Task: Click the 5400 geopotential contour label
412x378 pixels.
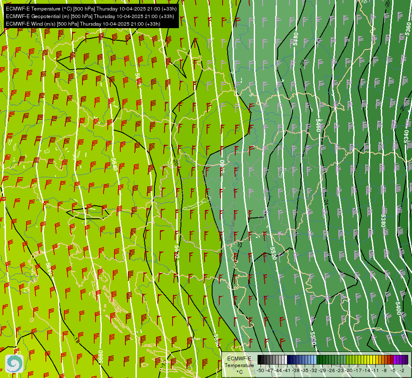Action: 399,308
